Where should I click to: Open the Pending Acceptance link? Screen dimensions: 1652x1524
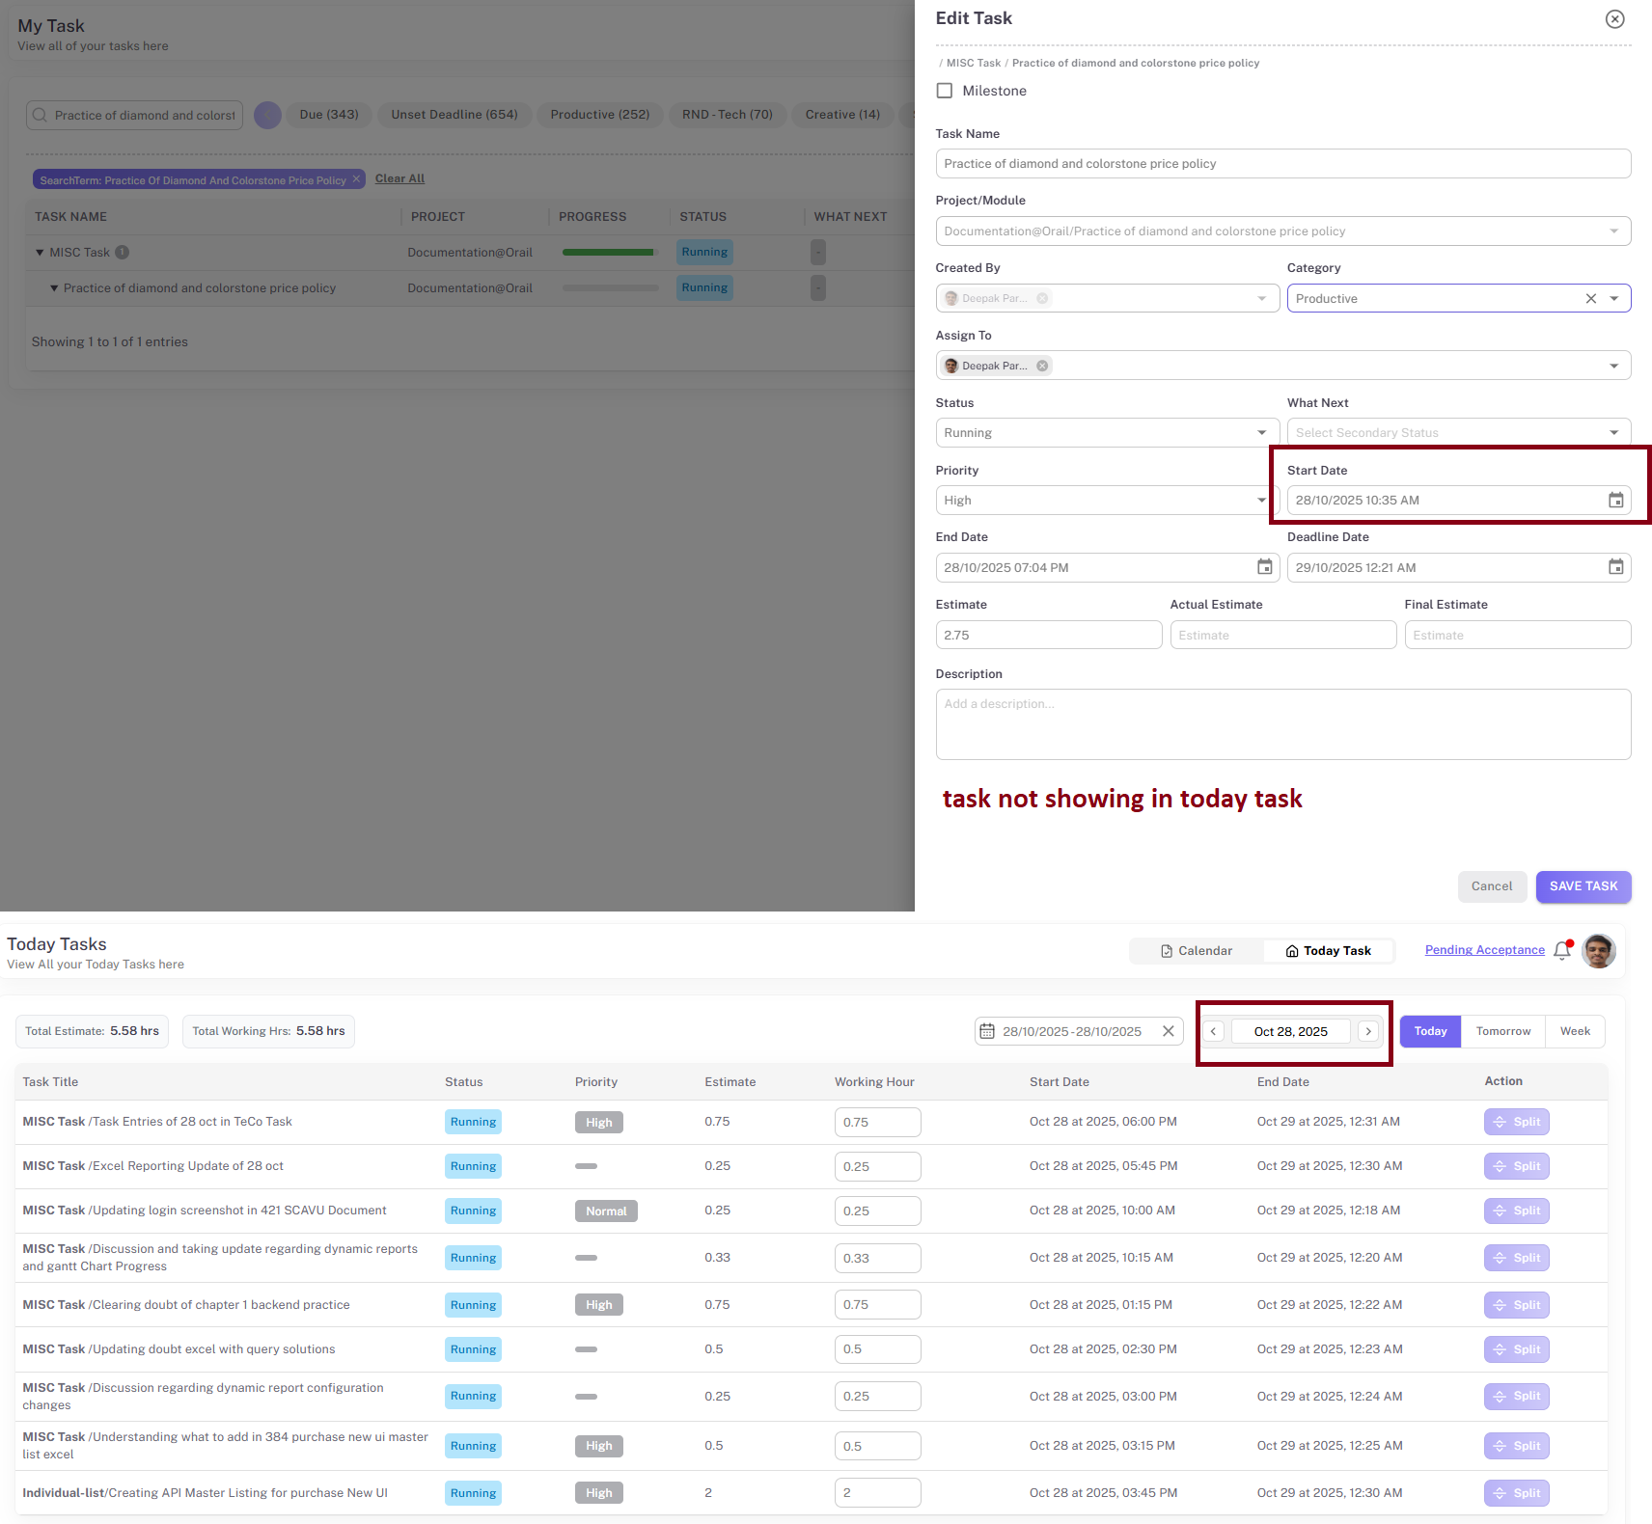tap(1484, 950)
